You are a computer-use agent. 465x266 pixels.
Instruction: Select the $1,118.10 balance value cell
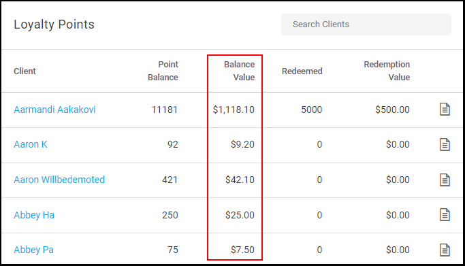click(234, 110)
